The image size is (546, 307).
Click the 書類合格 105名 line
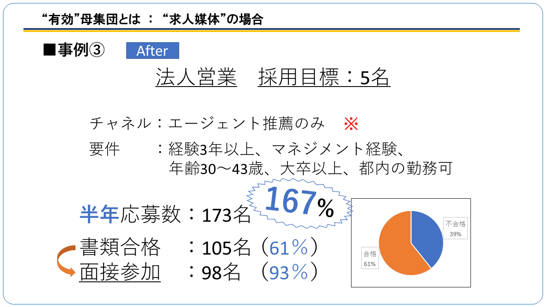(x=199, y=248)
